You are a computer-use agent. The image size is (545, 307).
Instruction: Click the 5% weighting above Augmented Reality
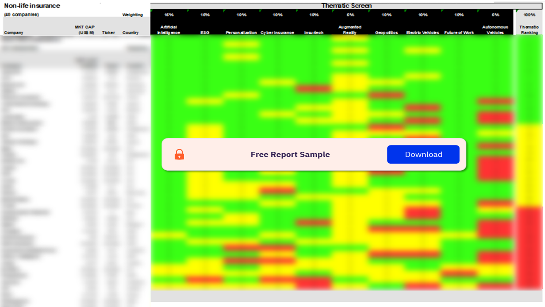(x=350, y=15)
